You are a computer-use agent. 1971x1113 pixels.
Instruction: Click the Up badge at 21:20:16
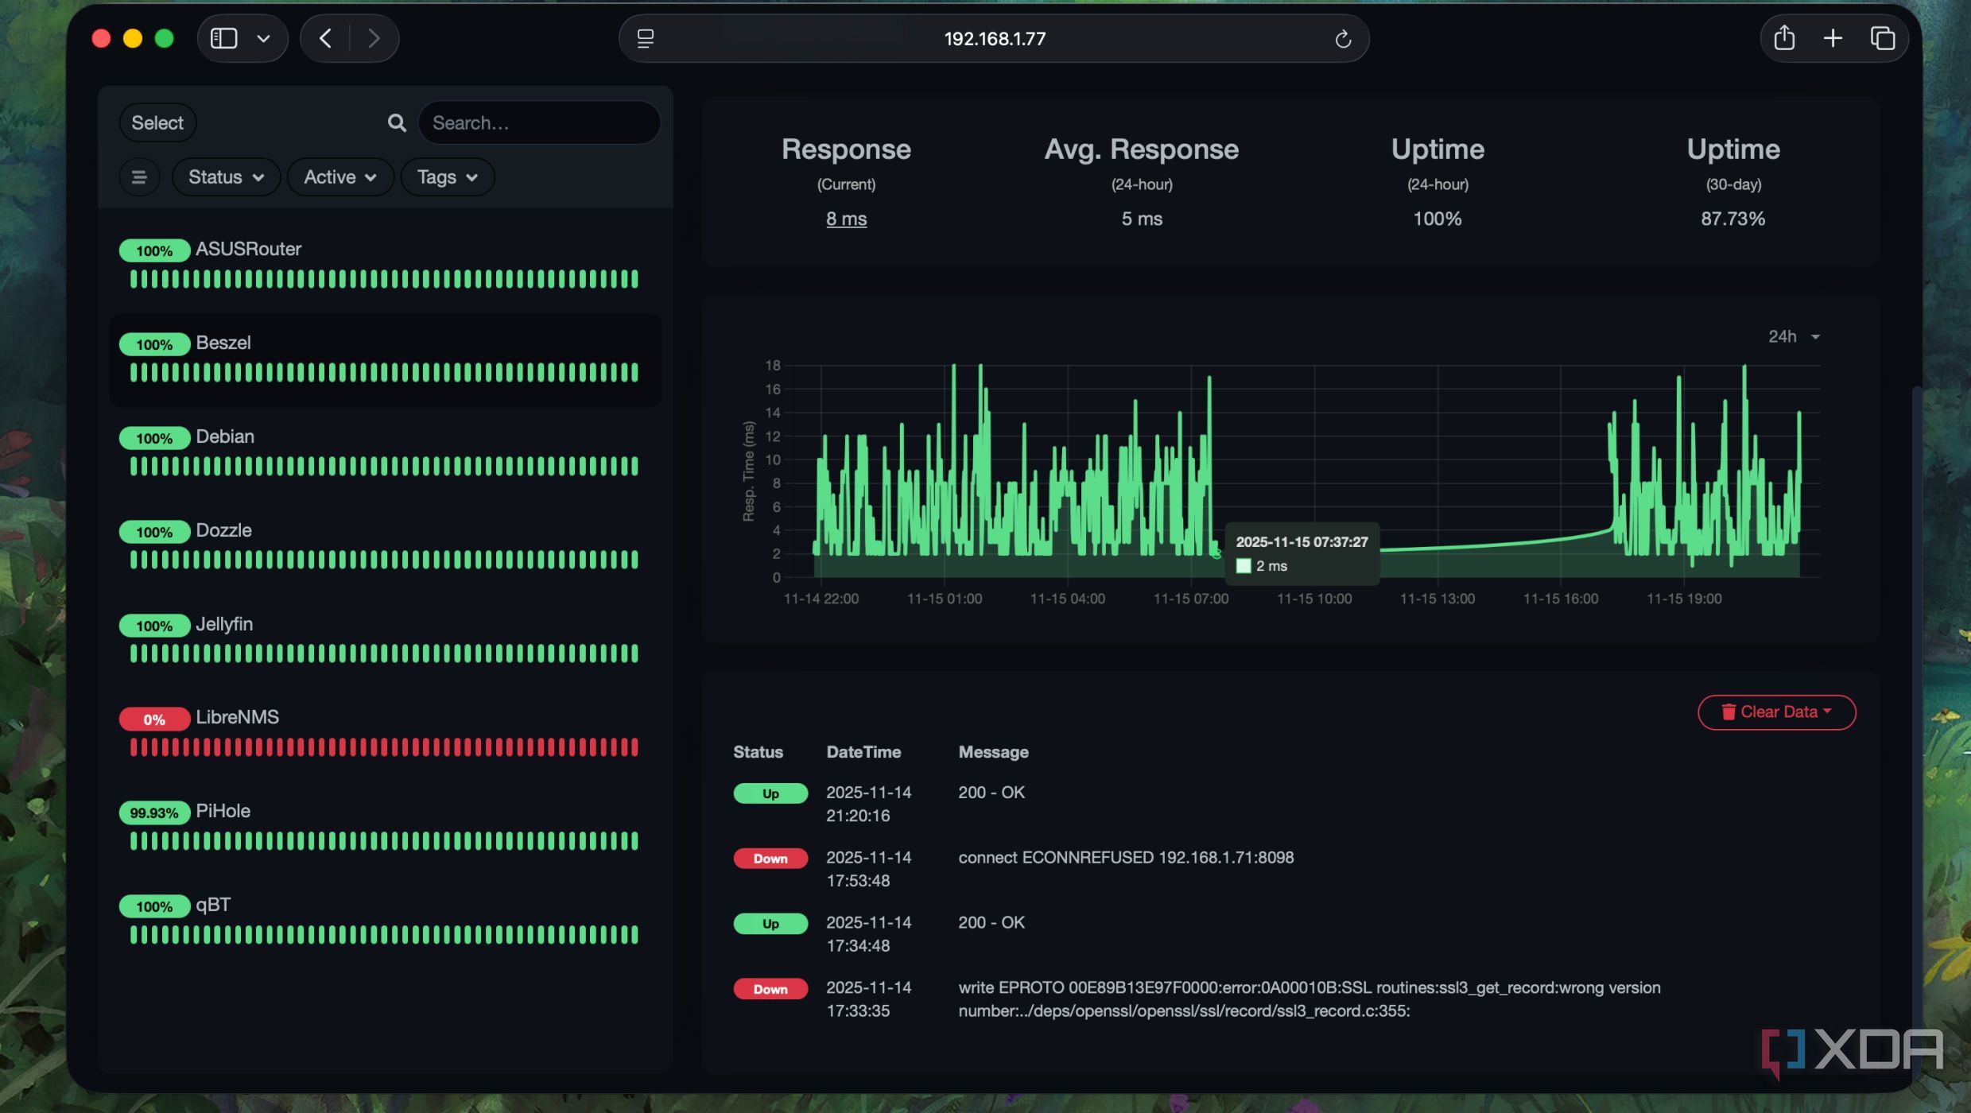coord(770,793)
